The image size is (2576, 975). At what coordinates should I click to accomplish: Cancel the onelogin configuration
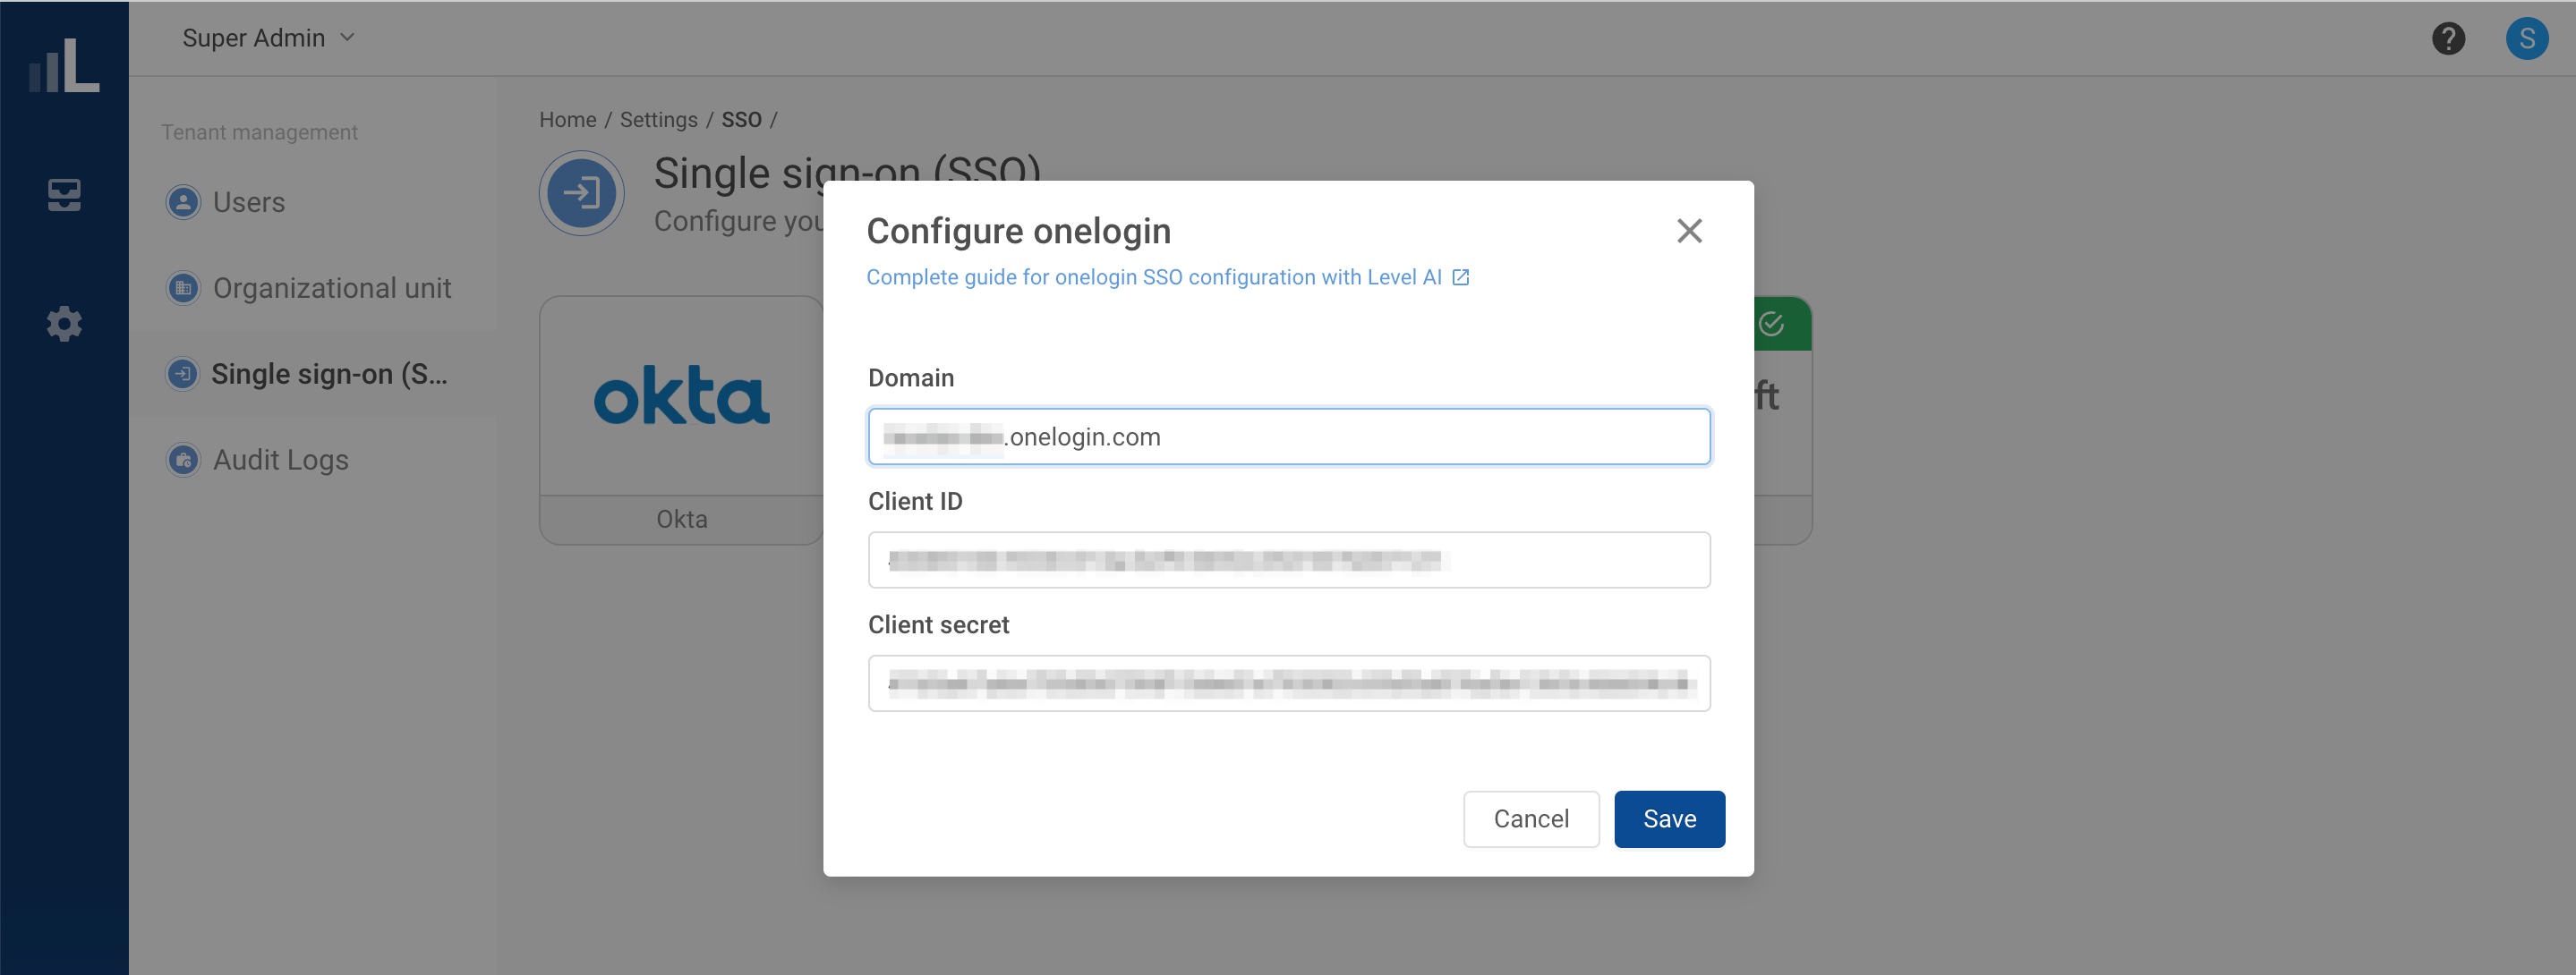pos(1531,818)
